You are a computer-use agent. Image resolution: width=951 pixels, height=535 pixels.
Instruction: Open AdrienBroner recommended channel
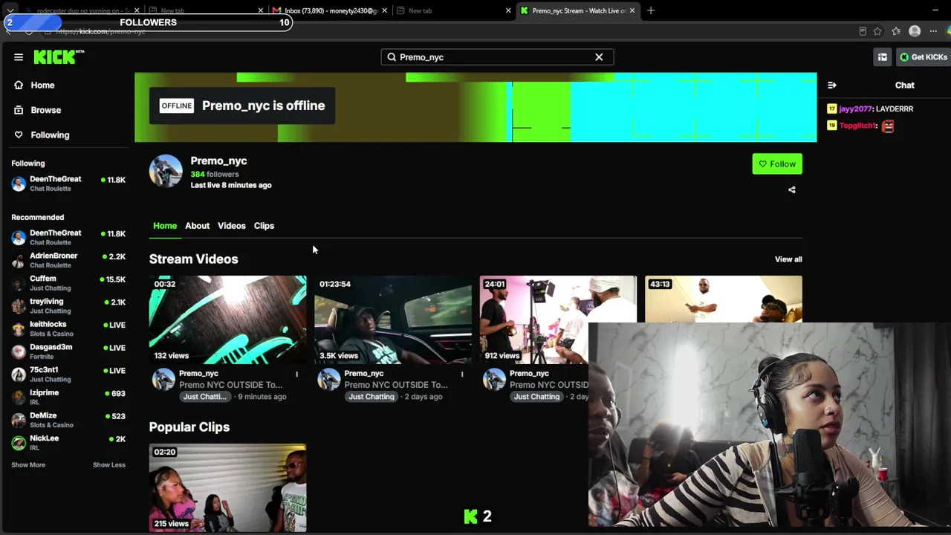point(68,260)
